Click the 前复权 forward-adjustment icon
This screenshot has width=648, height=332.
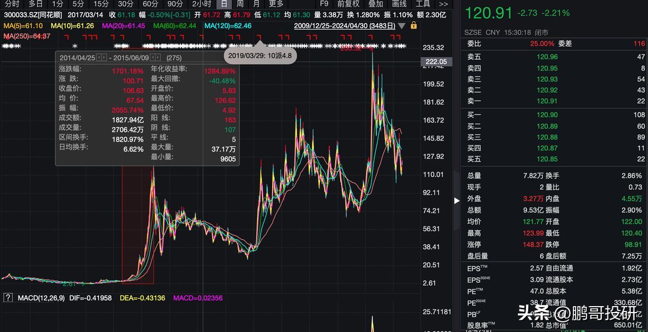point(348,4)
